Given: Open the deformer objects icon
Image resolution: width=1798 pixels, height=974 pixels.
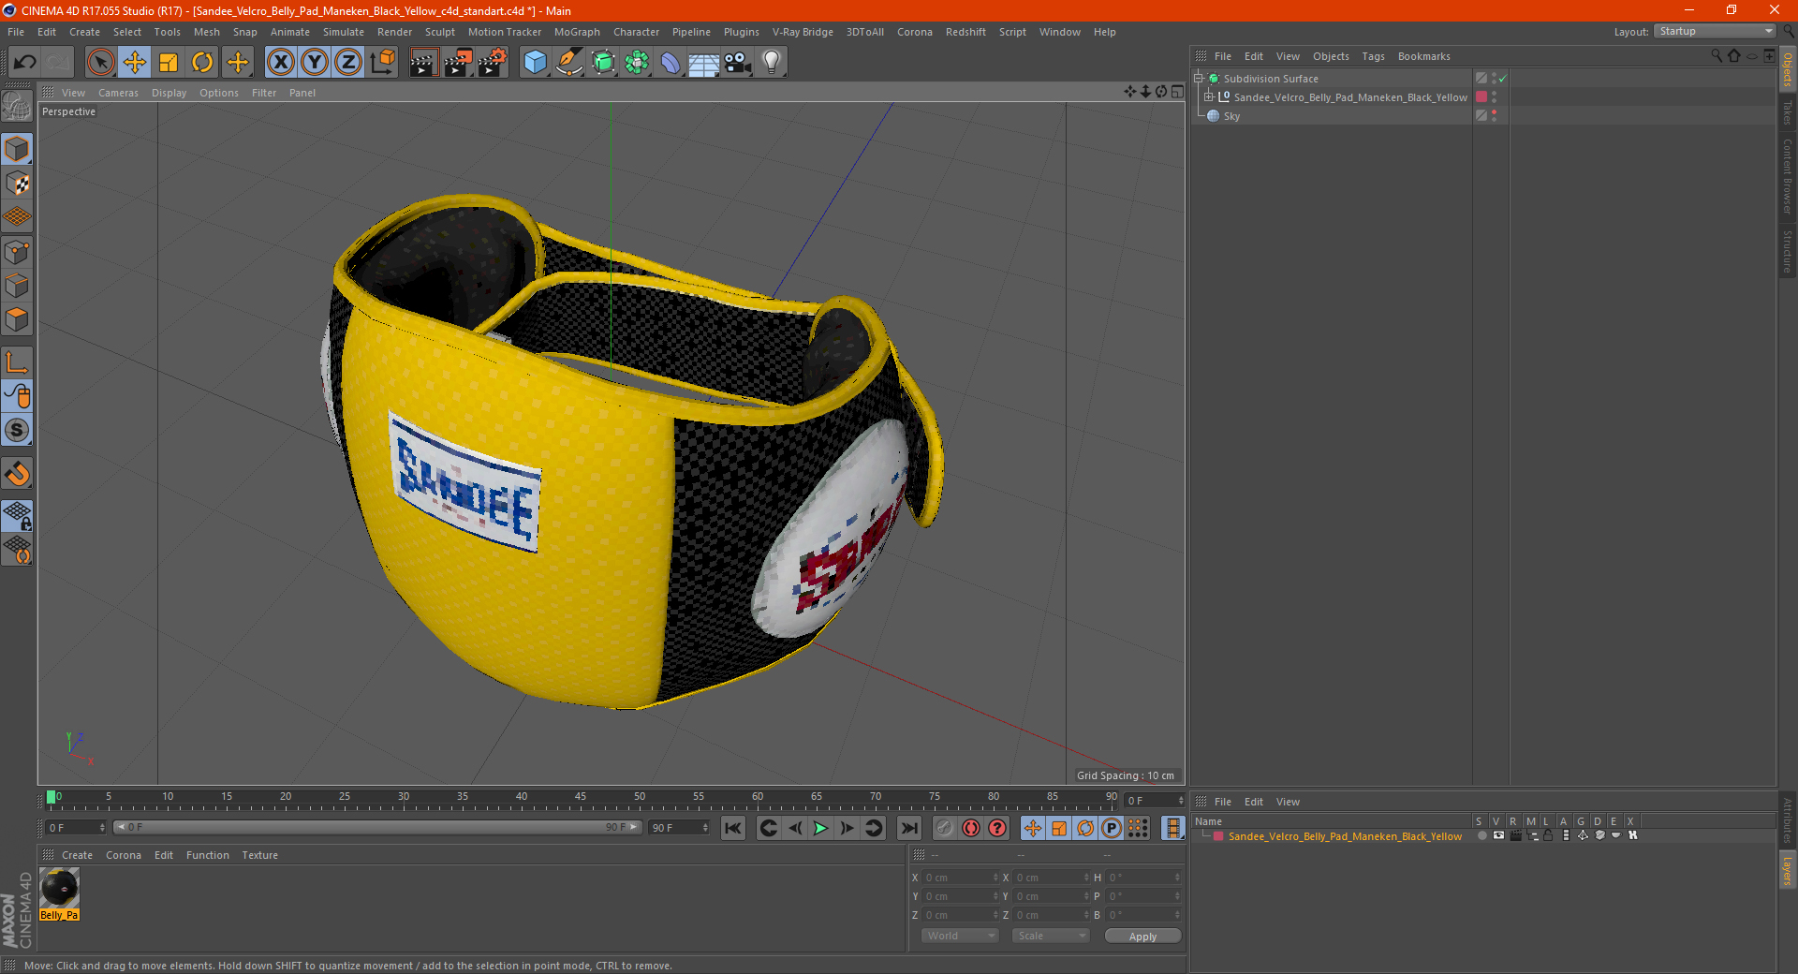Looking at the screenshot, I should (671, 63).
